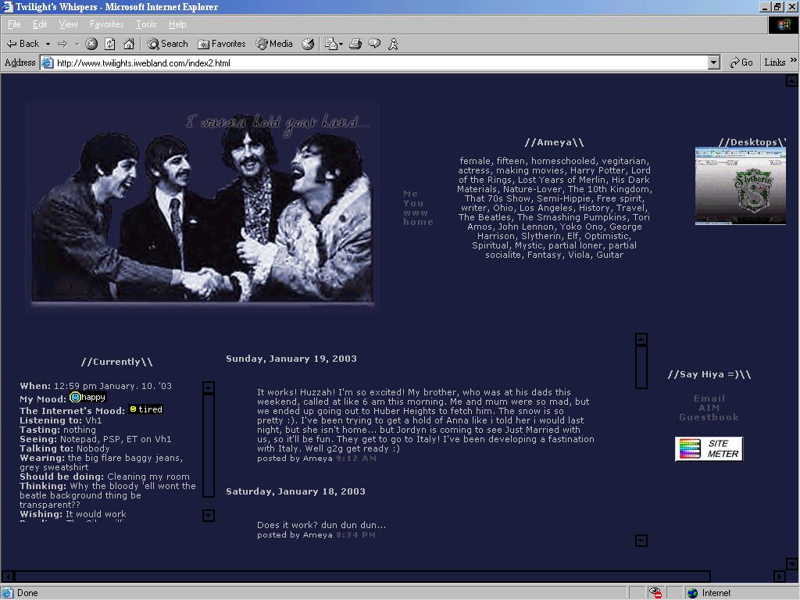Click the 9:12 AM post timestamp link
Viewport: 800px width, 600px height.
click(x=356, y=458)
